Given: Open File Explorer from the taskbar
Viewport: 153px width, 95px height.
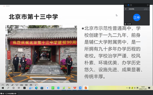Looking at the screenshot, I should point(69,88).
